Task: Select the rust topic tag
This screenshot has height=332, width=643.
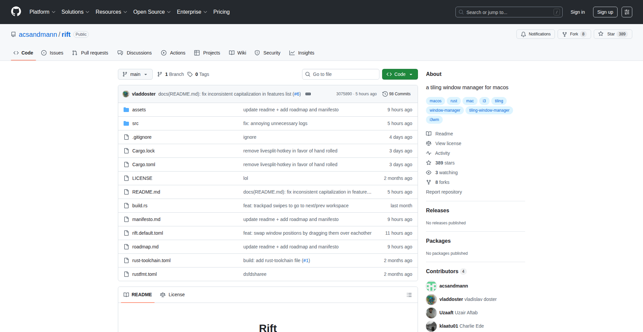Action: (x=453, y=101)
